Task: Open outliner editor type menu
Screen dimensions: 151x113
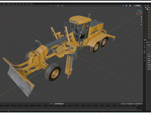Action: point(145,6)
